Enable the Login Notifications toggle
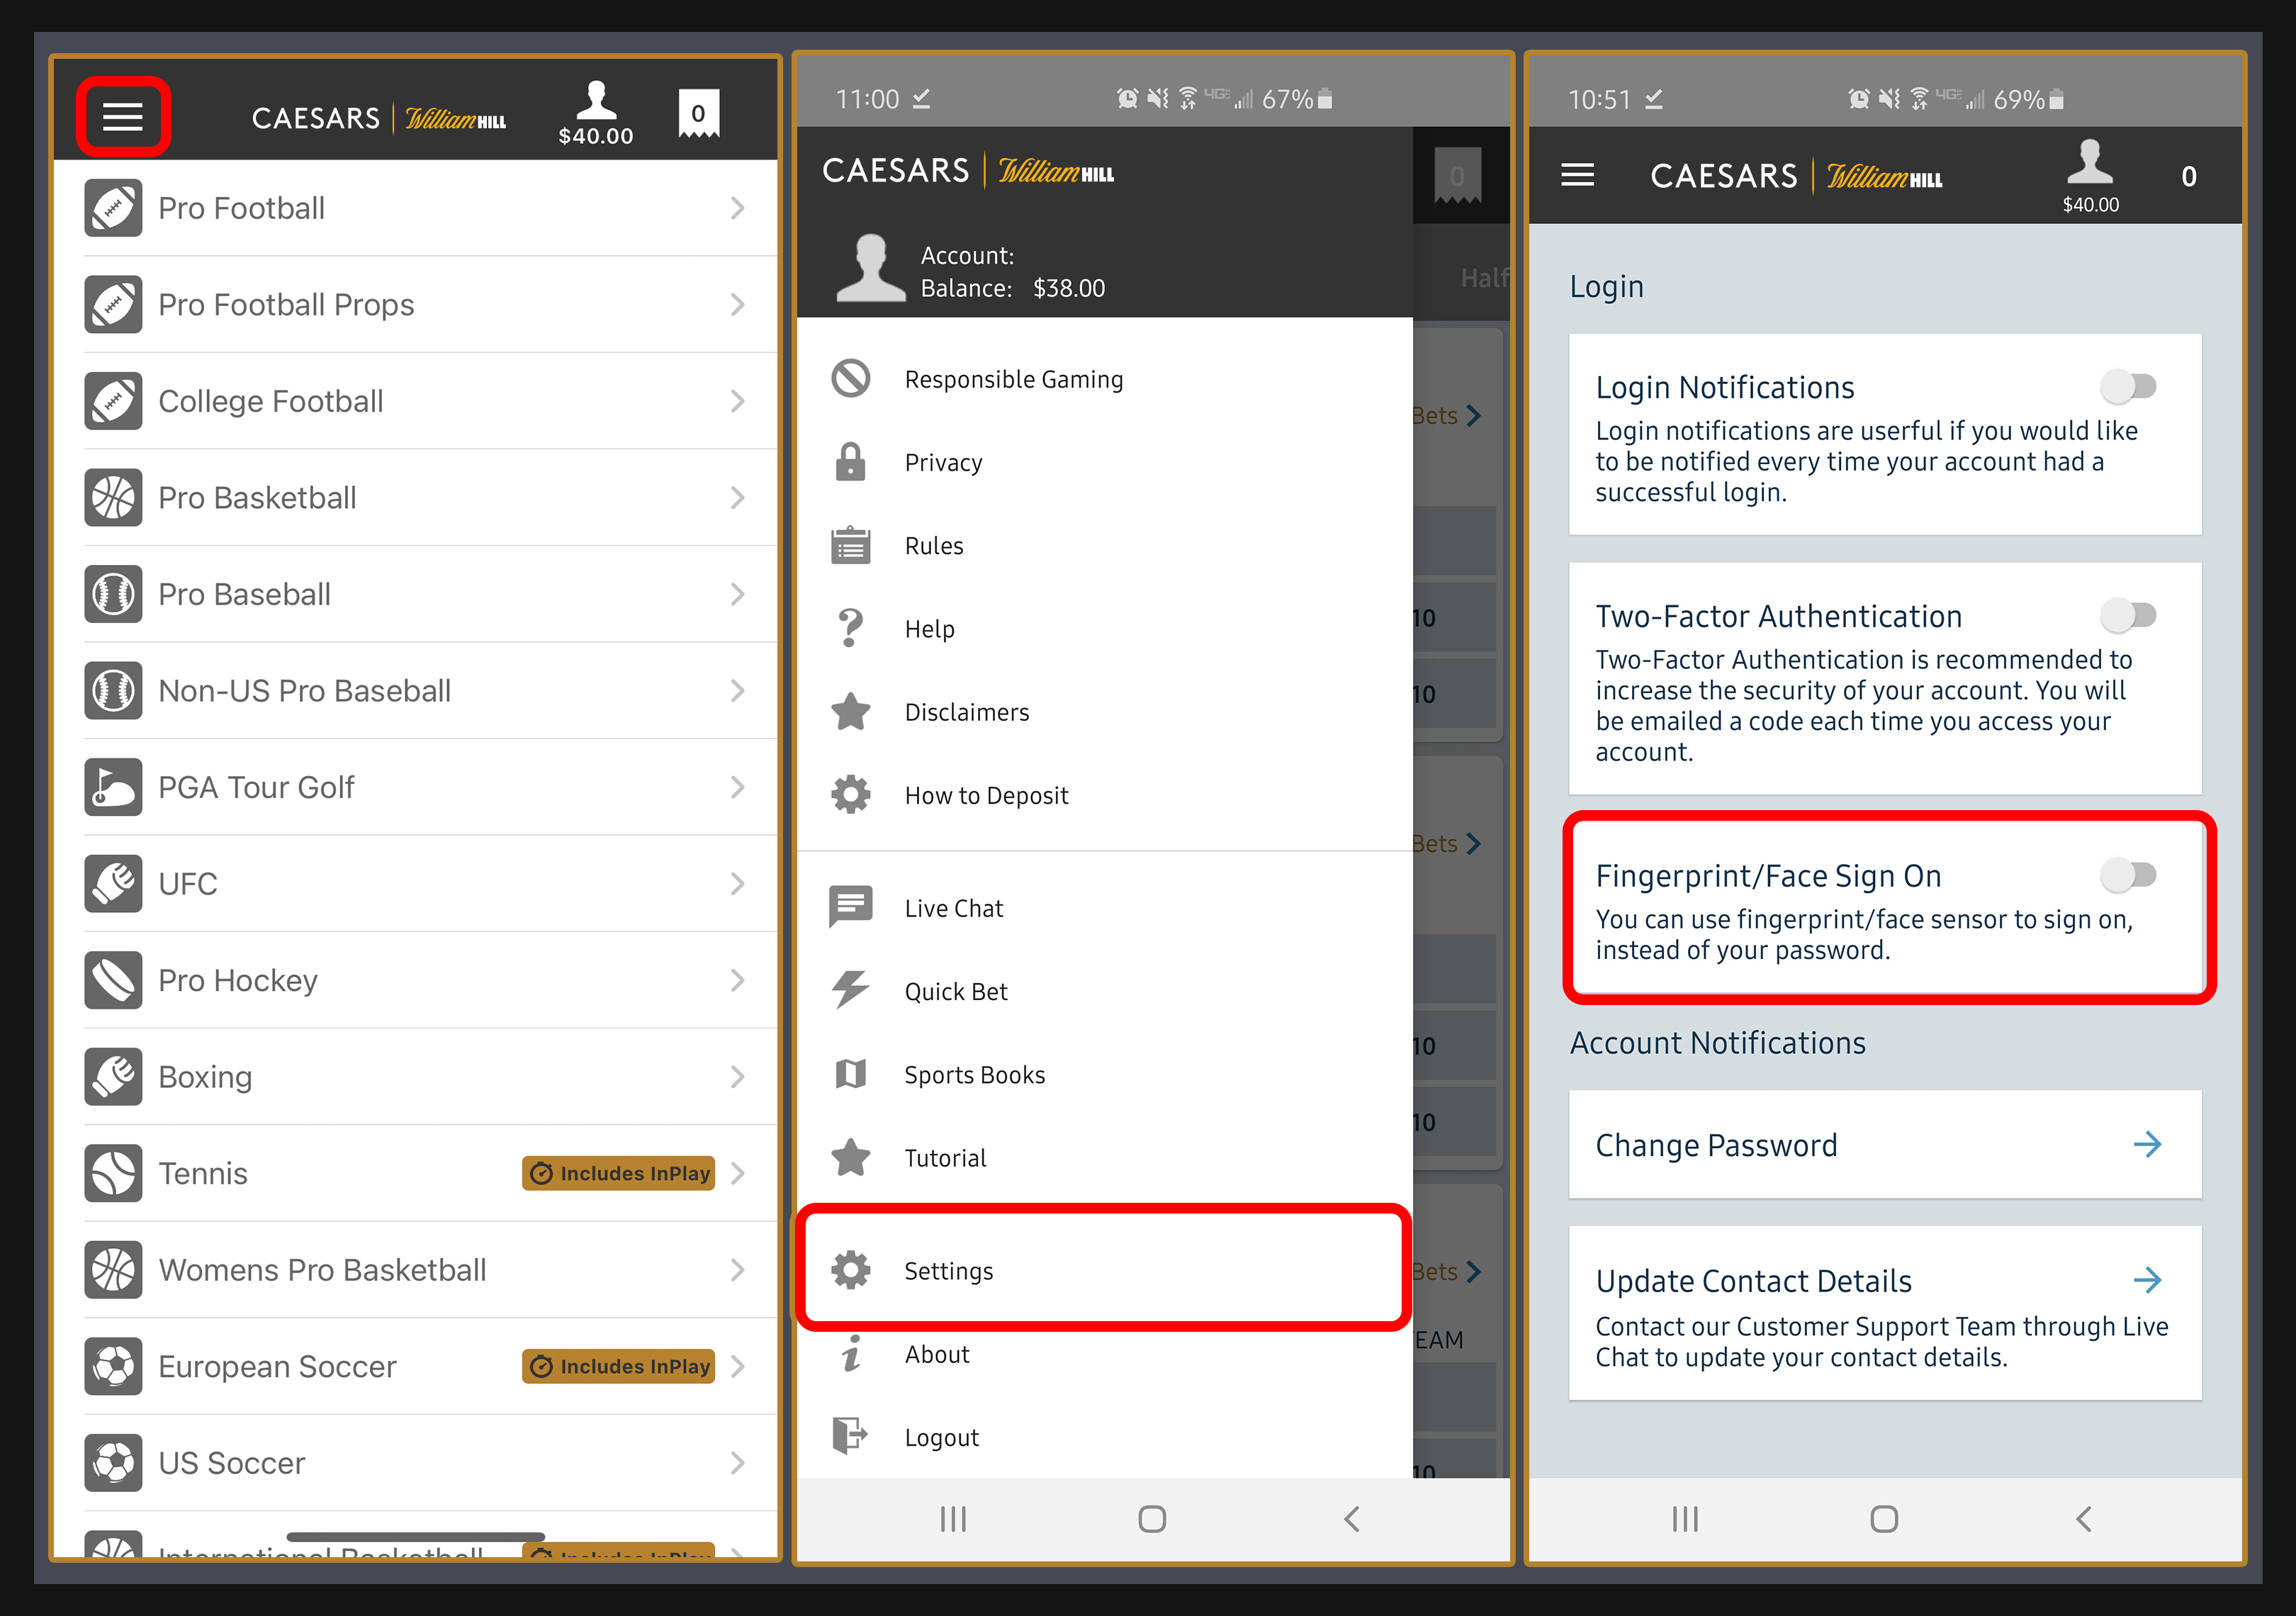Image resolution: width=2296 pixels, height=1616 pixels. [2129, 386]
